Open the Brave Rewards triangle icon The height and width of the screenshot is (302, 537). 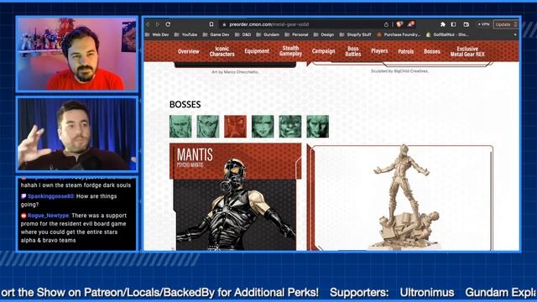(411, 24)
